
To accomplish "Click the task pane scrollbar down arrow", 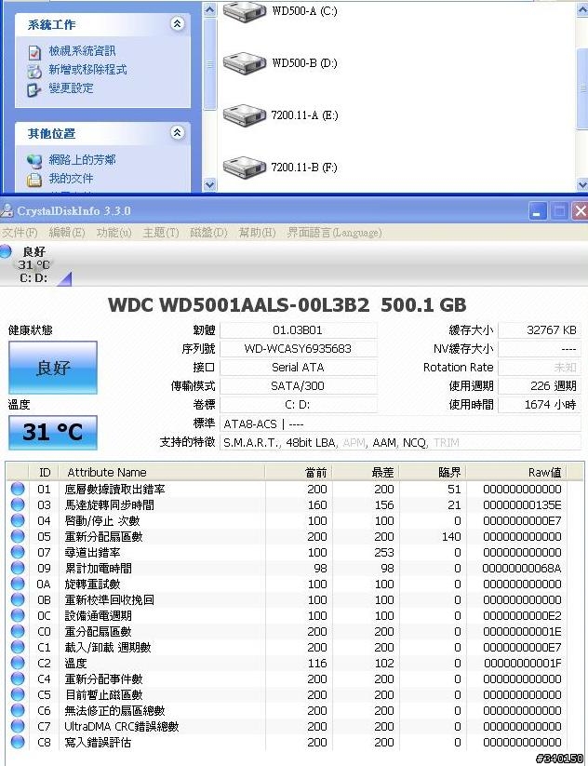I will pos(209,184).
